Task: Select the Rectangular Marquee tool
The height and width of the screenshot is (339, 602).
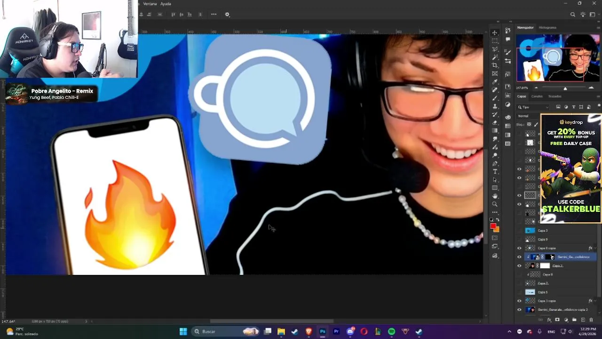Action: click(495, 41)
